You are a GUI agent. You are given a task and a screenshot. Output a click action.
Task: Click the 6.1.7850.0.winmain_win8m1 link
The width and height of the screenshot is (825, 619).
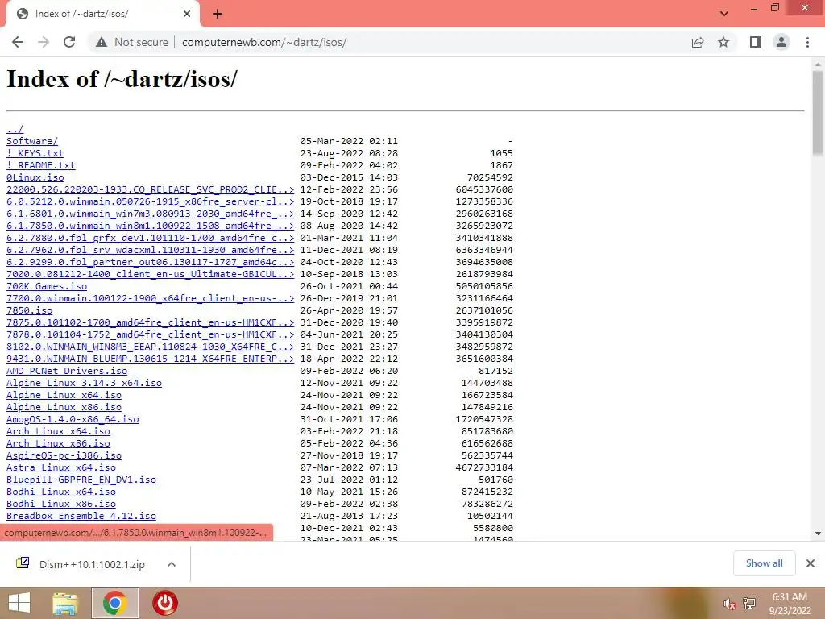pyautogui.click(x=151, y=226)
